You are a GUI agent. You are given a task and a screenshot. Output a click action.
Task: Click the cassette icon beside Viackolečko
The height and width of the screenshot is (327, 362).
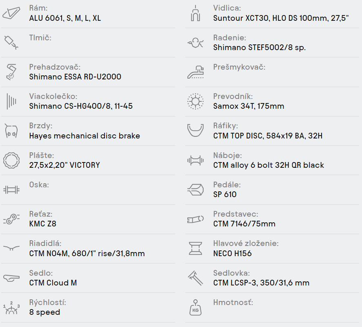coord(11,101)
